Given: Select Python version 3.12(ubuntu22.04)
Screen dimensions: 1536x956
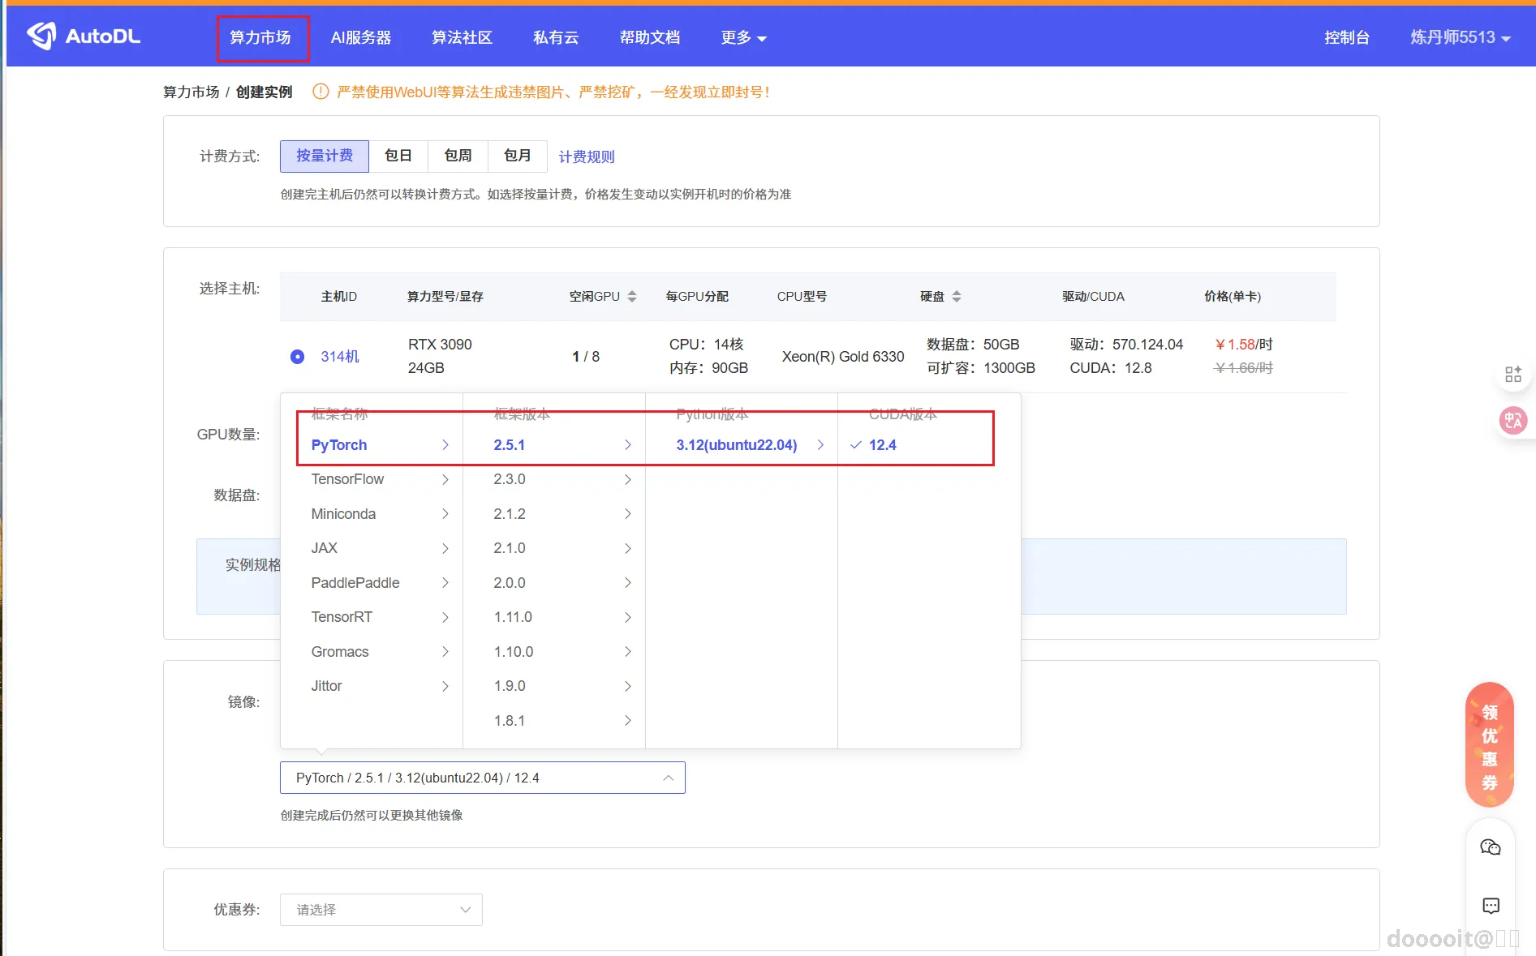Looking at the screenshot, I should 736,444.
